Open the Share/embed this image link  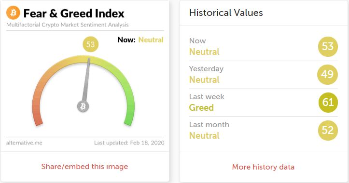click(84, 167)
